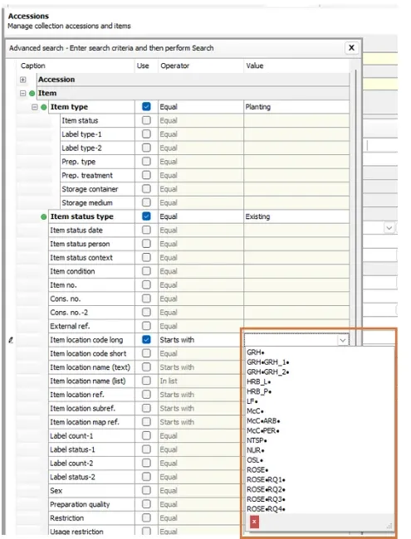The image size is (411, 539).
Task: Open the value dropdown arrow for location code
Action: pyautogui.click(x=342, y=340)
